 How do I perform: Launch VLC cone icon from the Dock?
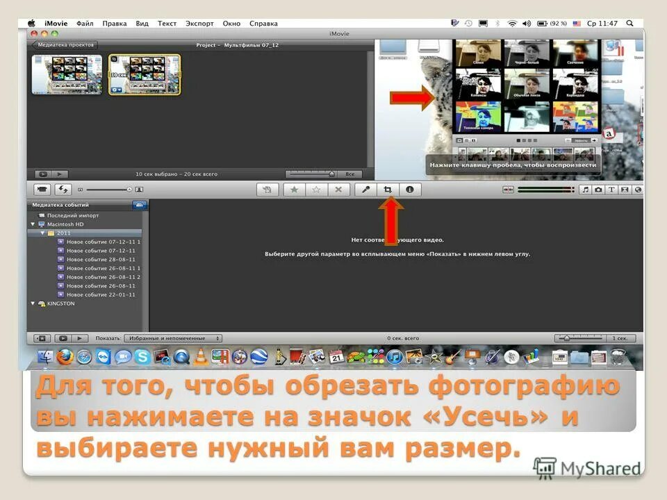tap(201, 357)
